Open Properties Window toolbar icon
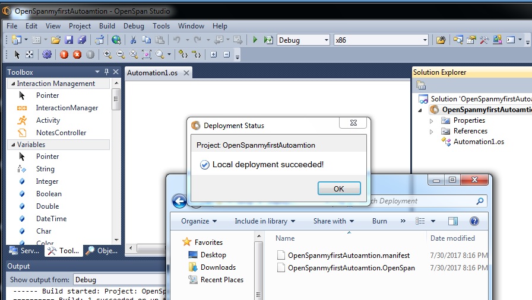Screen dimensions: 532x300 pyautogui.click(x=471, y=40)
